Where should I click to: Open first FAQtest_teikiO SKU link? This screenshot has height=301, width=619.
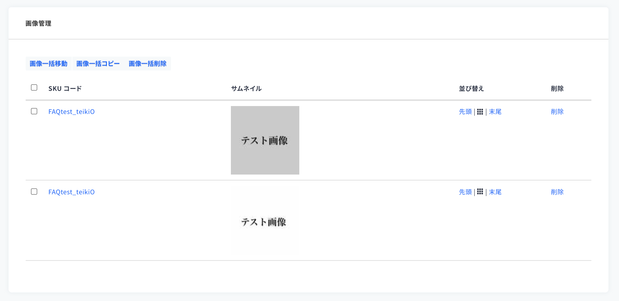71,112
